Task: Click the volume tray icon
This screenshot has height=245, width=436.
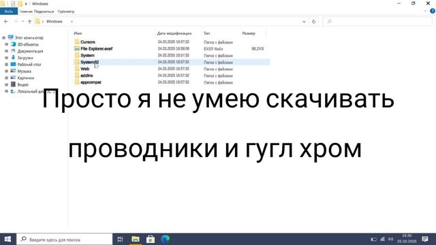Action: point(390,239)
